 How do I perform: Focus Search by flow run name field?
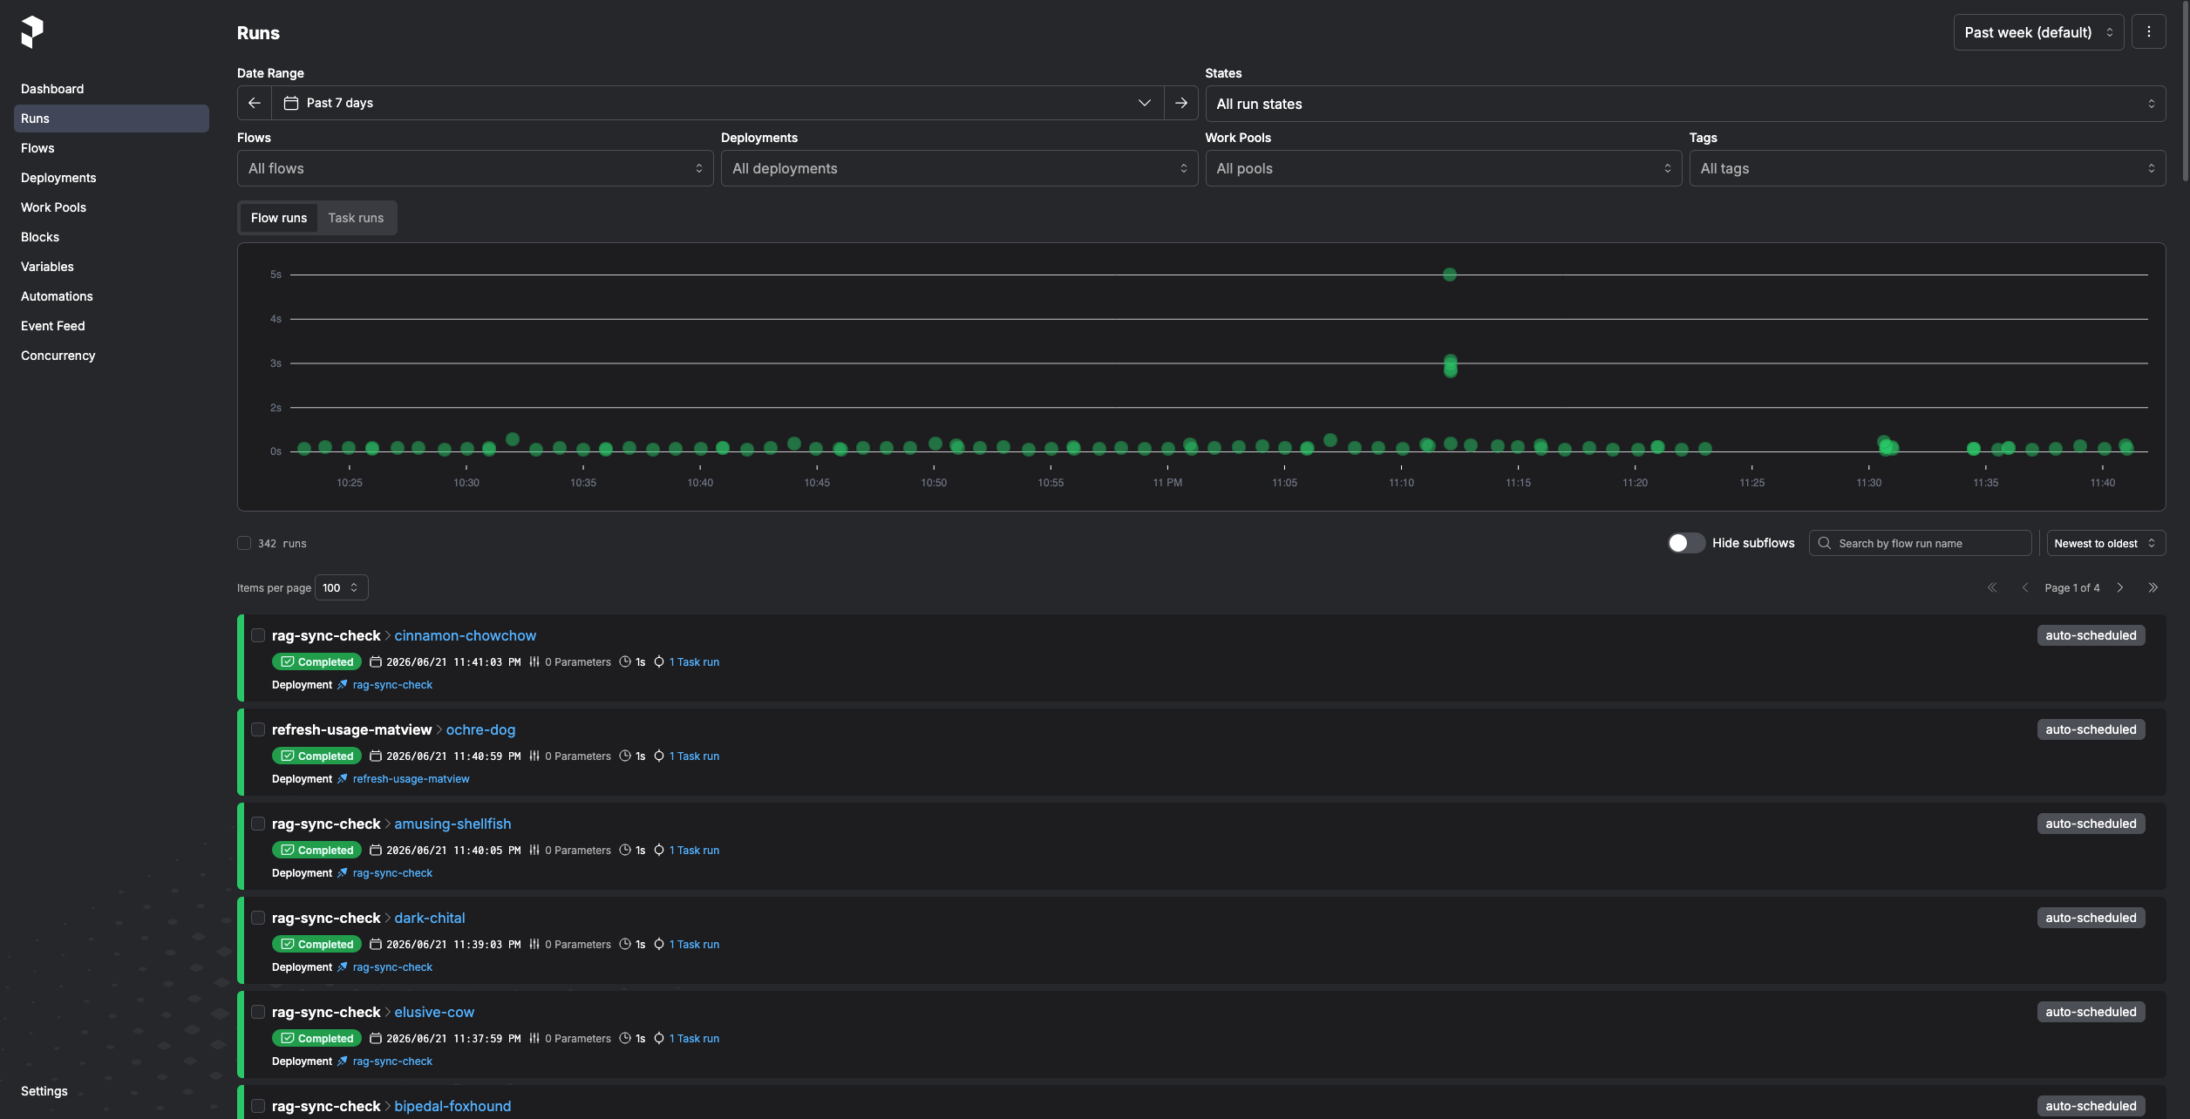pyautogui.click(x=1920, y=543)
